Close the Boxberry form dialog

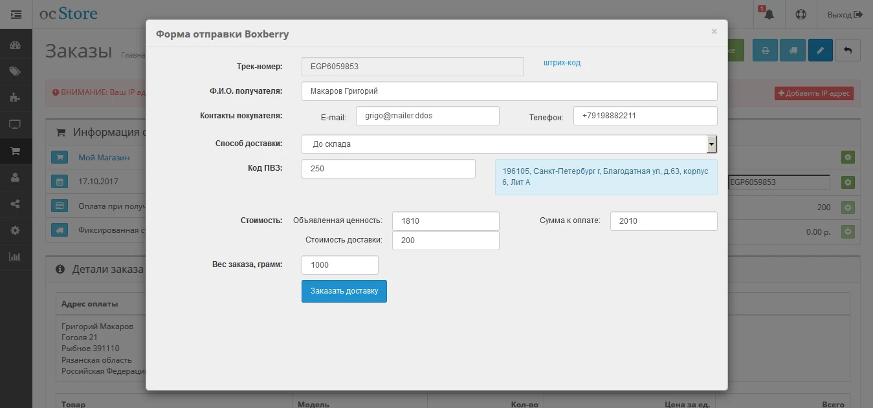coord(714,32)
